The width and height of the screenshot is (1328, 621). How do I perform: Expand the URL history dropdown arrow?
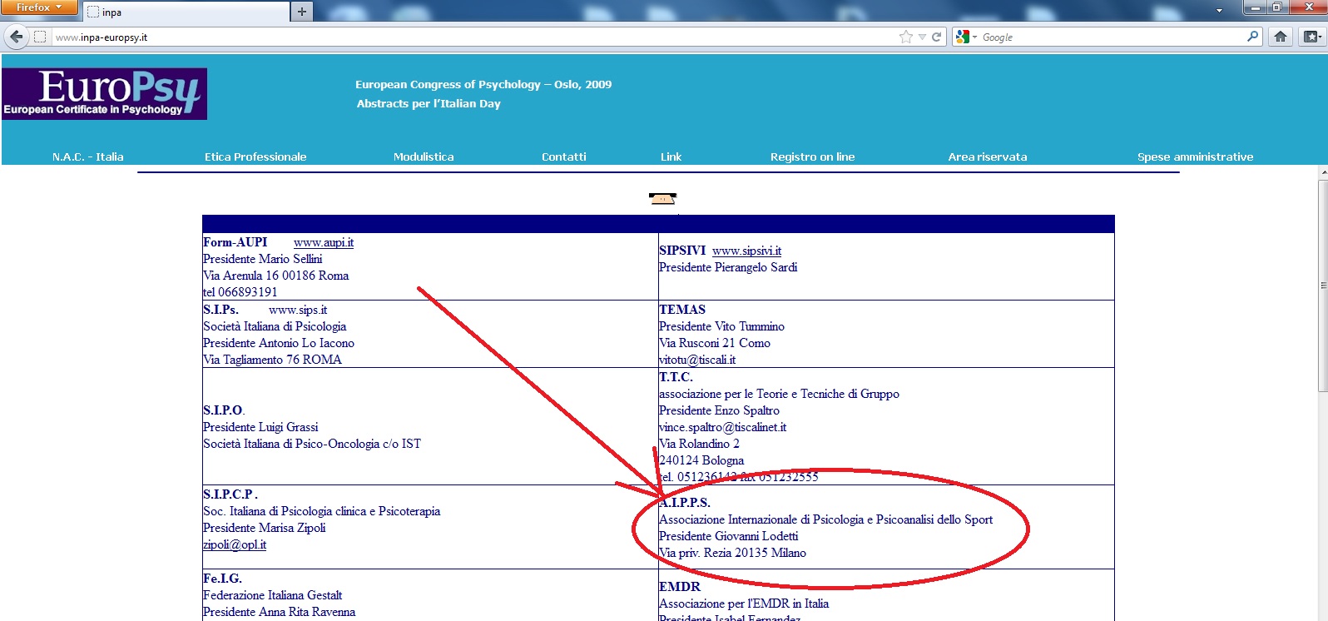[x=922, y=37]
